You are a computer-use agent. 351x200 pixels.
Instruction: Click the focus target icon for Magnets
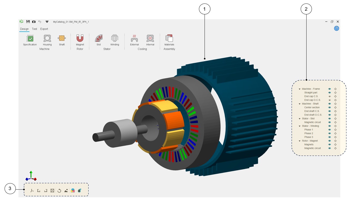click(335, 145)
